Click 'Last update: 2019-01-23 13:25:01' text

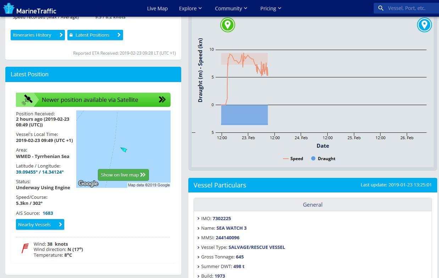tap(396, 185)
